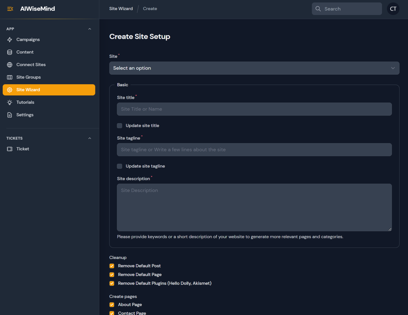This screenshot has width=408, height=315.
Task: Click the Connect Sites globe icon
Action: [x=10, y=65]
